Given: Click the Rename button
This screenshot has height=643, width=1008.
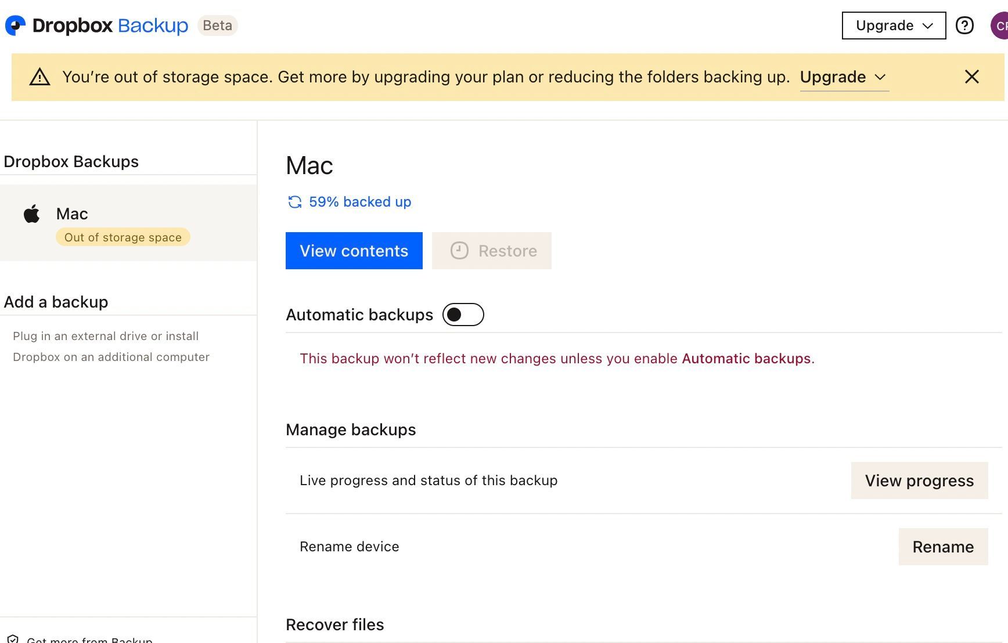Looking at the screenshot, I should point(943,547).
